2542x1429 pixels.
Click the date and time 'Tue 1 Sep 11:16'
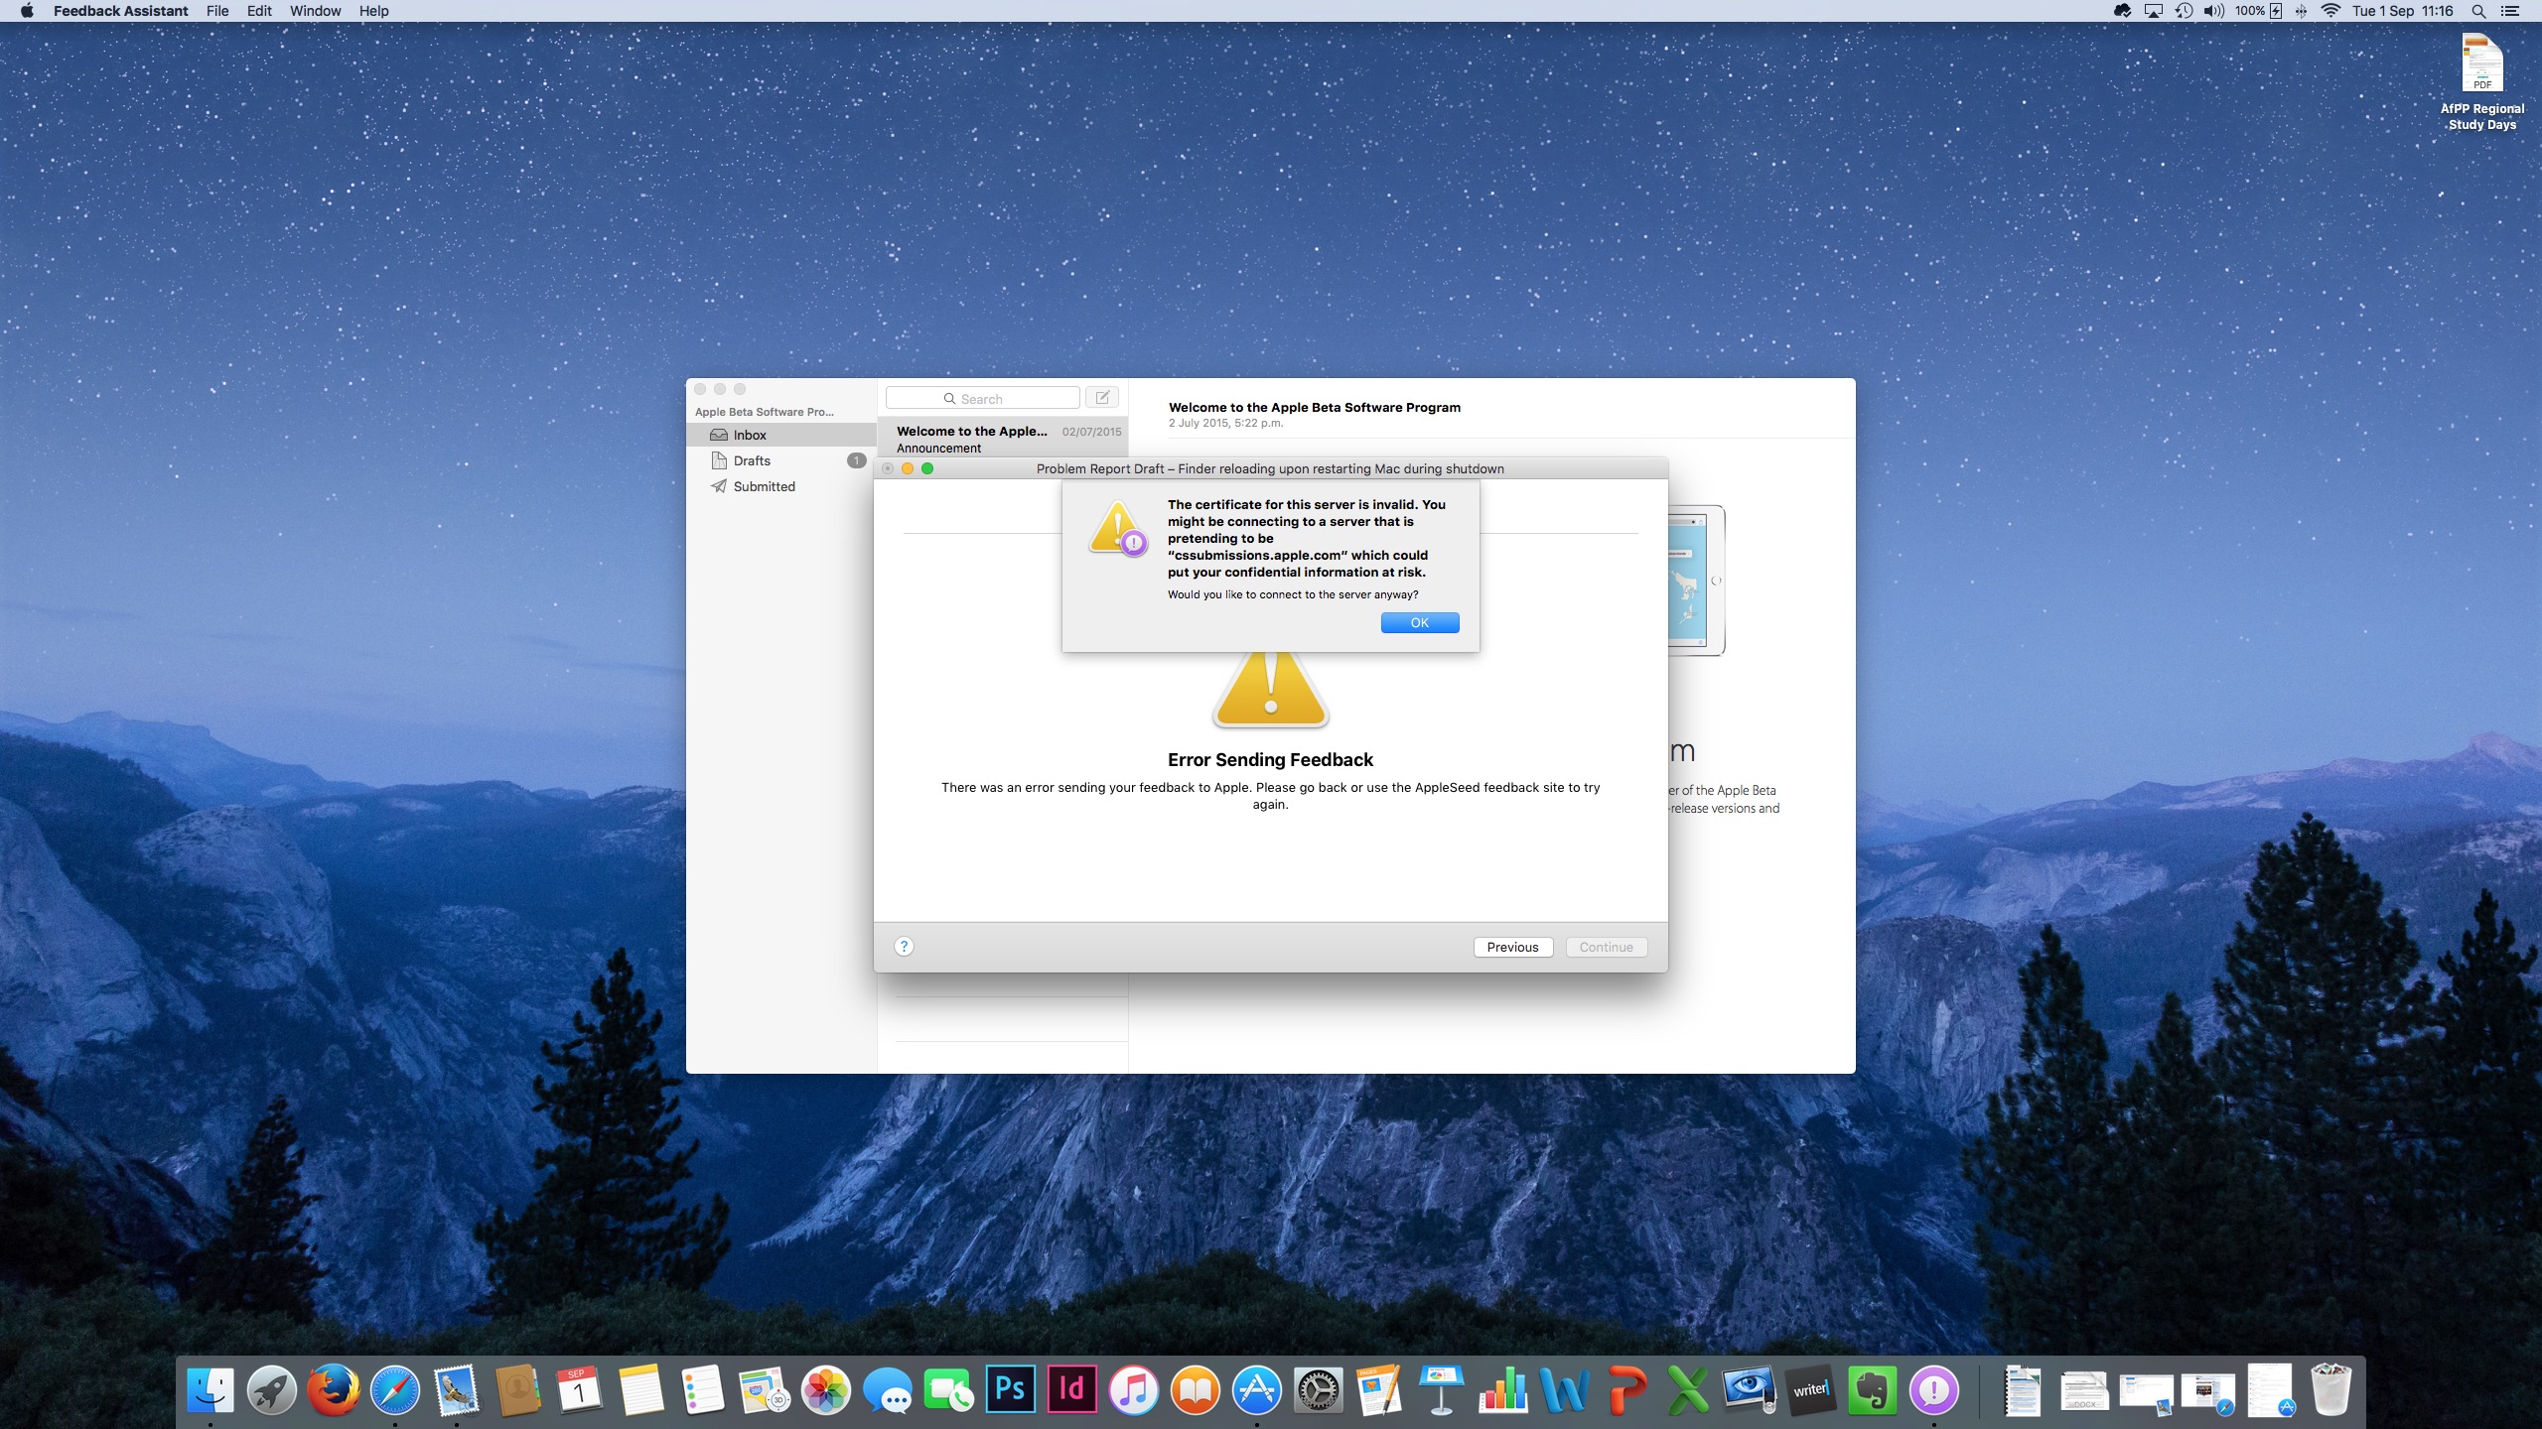[x=2402, y=11]
